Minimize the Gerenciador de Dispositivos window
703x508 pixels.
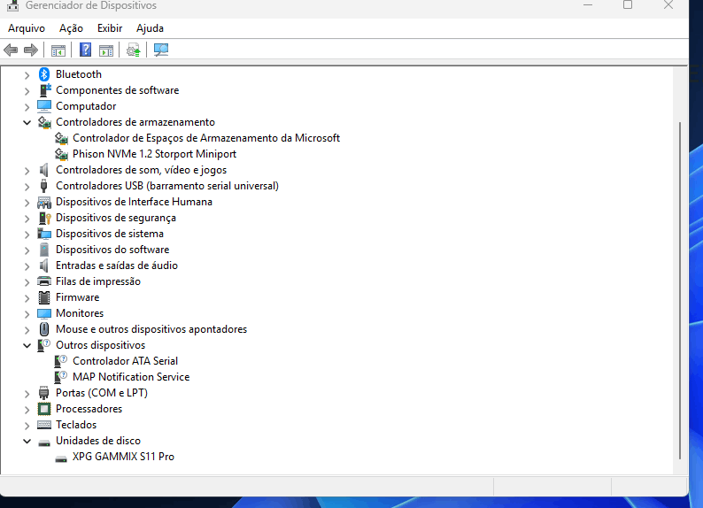(x=588, y=5)
